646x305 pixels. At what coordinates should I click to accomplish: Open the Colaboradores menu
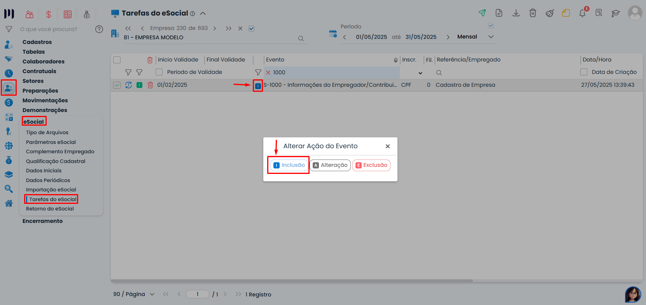[44, 61]
